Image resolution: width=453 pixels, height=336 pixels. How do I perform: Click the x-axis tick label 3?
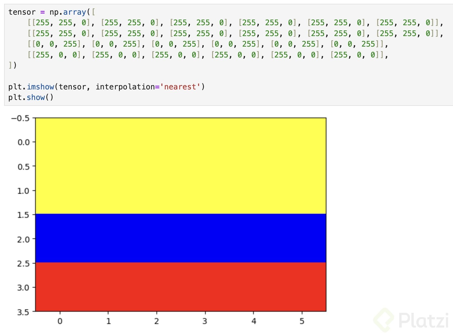click(x=205, y=321)
